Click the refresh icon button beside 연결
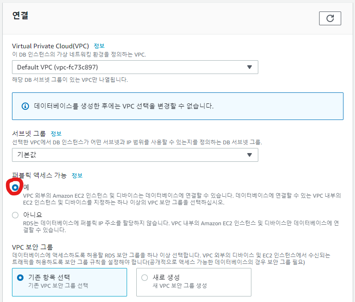 click(x=330, y=18)
